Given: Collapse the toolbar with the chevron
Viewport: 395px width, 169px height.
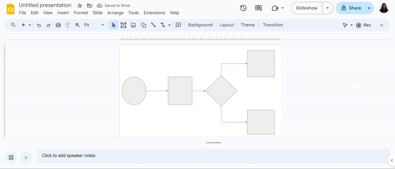Looking at the screenshot, I should coord(382,25).
